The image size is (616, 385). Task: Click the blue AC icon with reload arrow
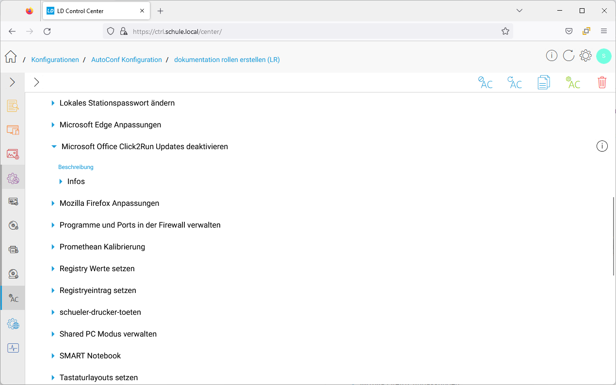tap(515, 82)
